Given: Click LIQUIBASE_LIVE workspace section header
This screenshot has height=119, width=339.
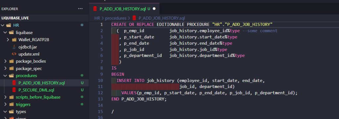Looking at the screenshot, I should [15, 18].
